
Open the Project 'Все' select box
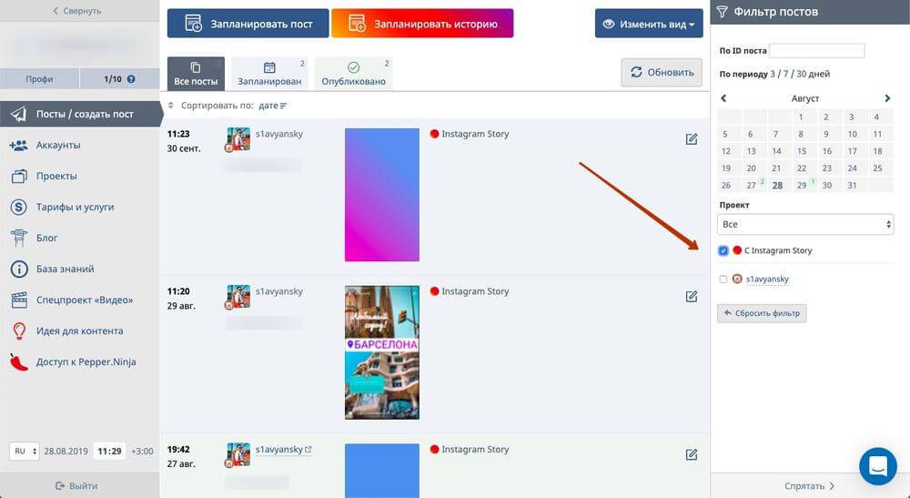click(805, 224)
